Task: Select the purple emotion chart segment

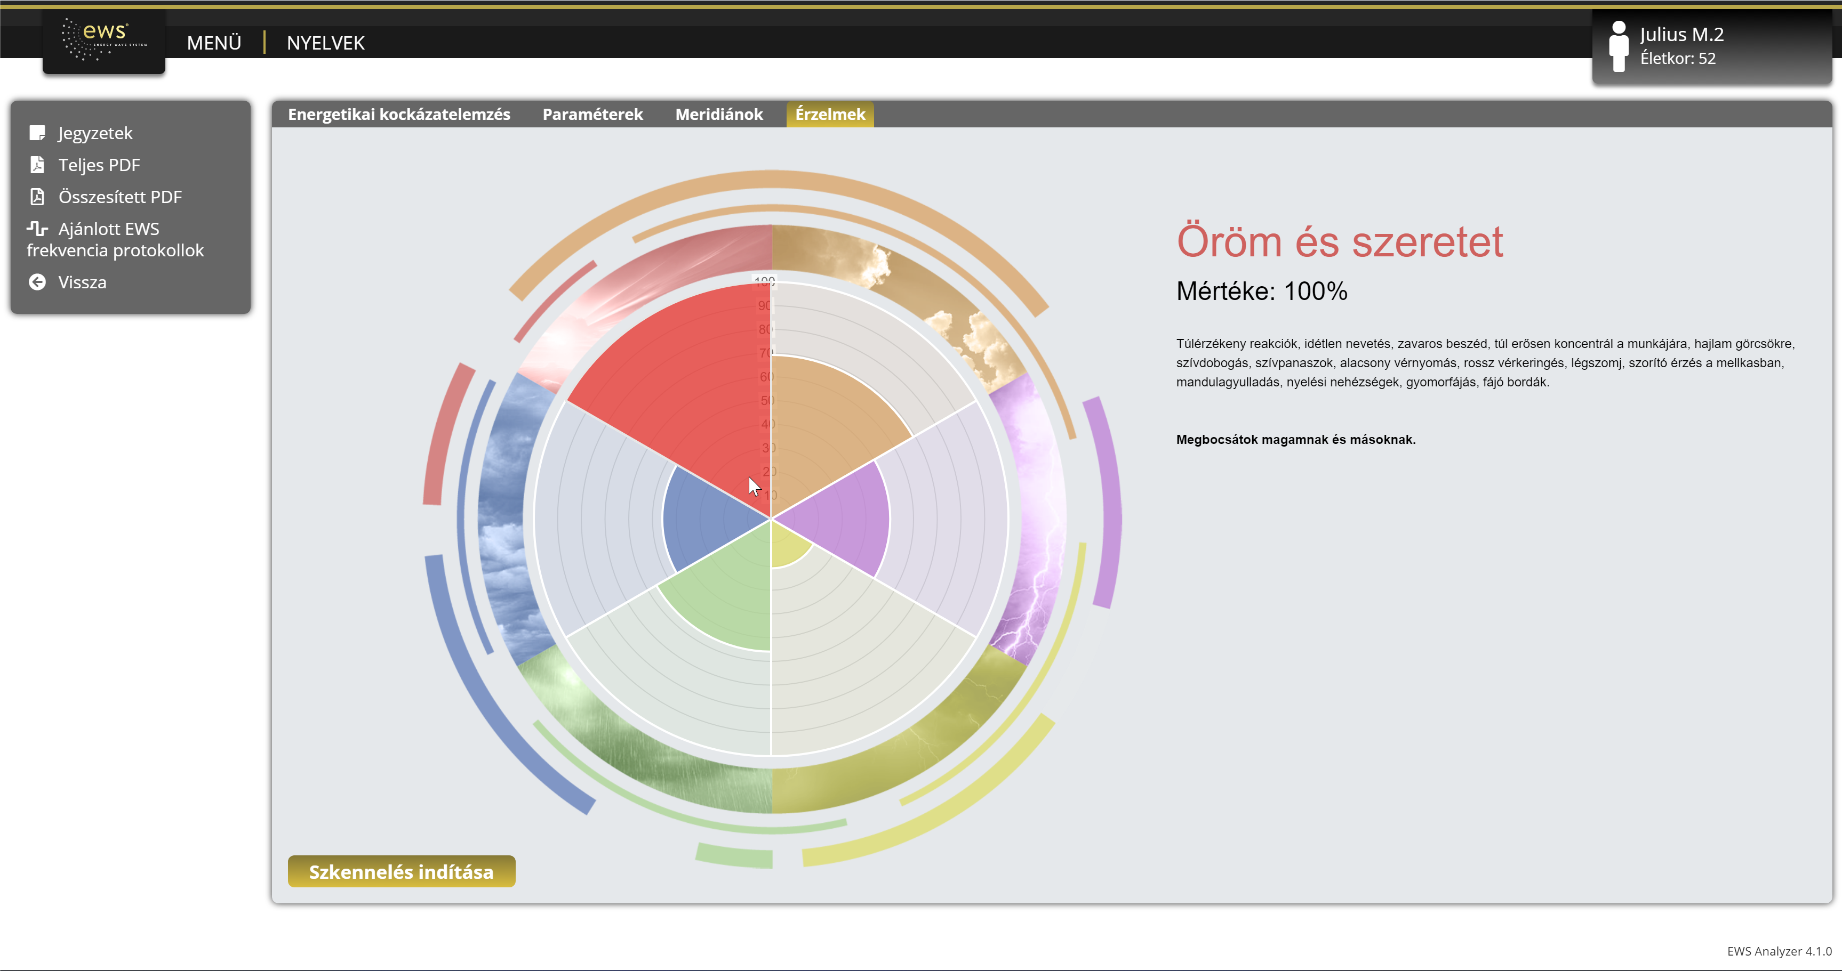Action: tap(844, 518)
